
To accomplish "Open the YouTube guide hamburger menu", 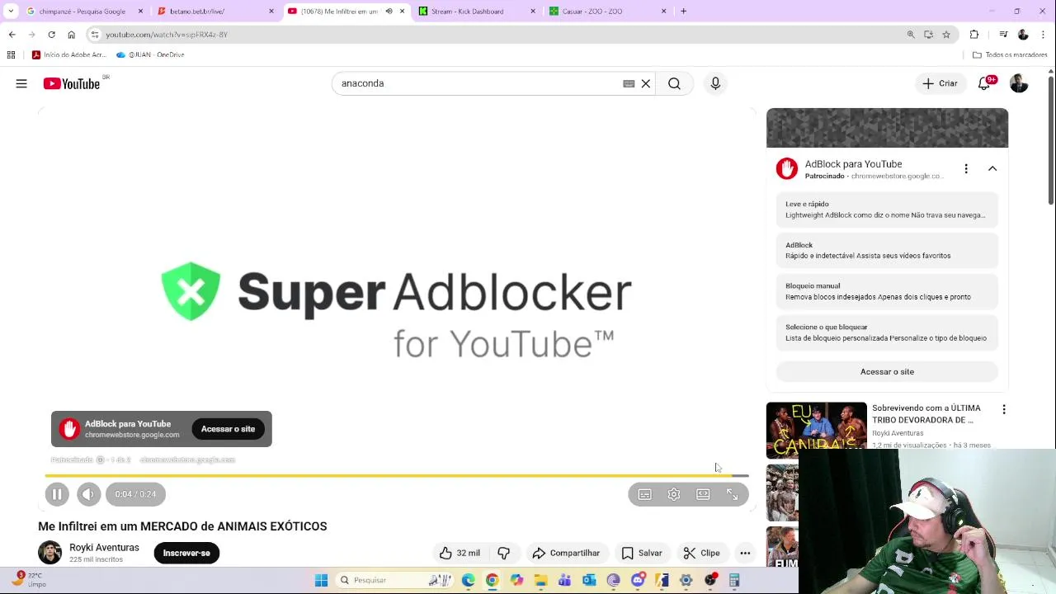I will click(x=21, y=83).
